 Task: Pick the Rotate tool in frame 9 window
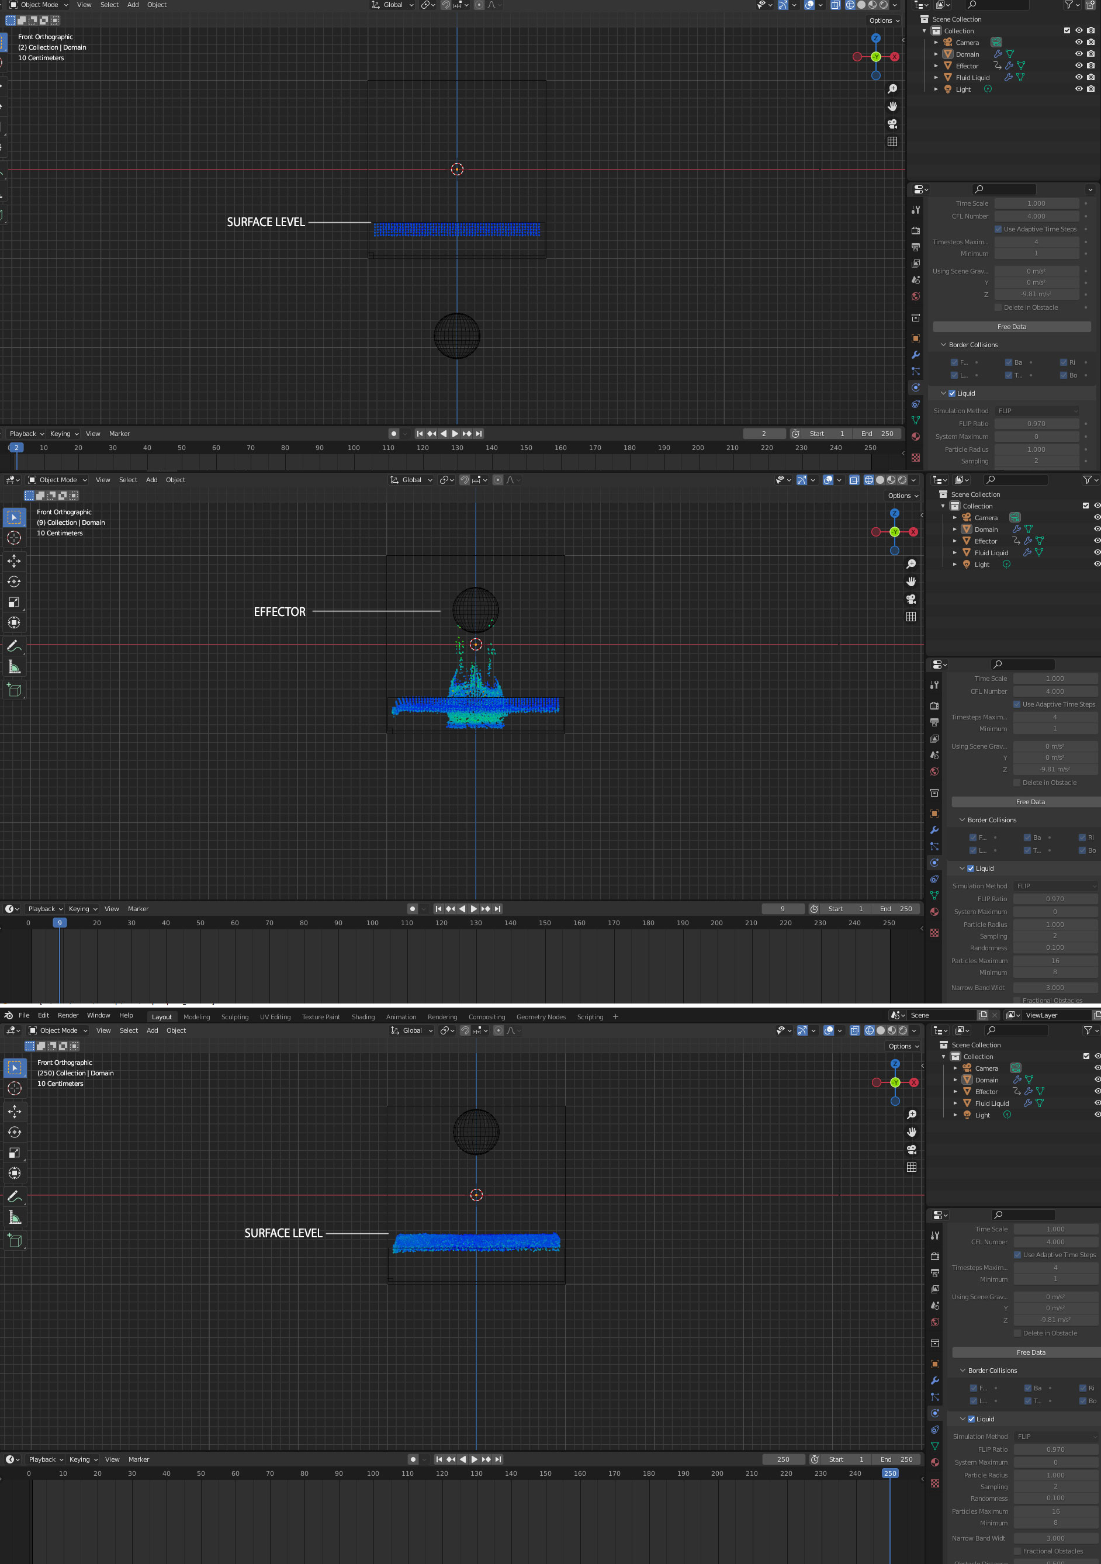[14, 582]
